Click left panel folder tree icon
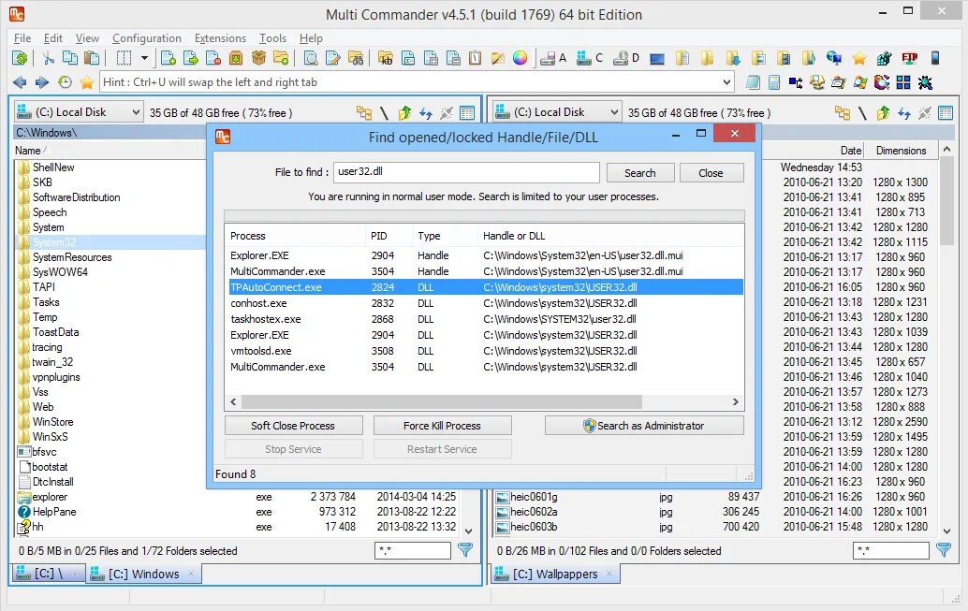This screenshot has width=968, height=611. click(x=364, y=112)
